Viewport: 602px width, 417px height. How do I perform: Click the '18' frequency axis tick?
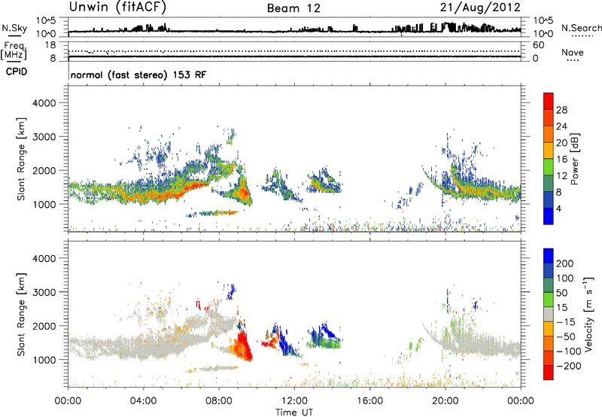pos(50,45)
